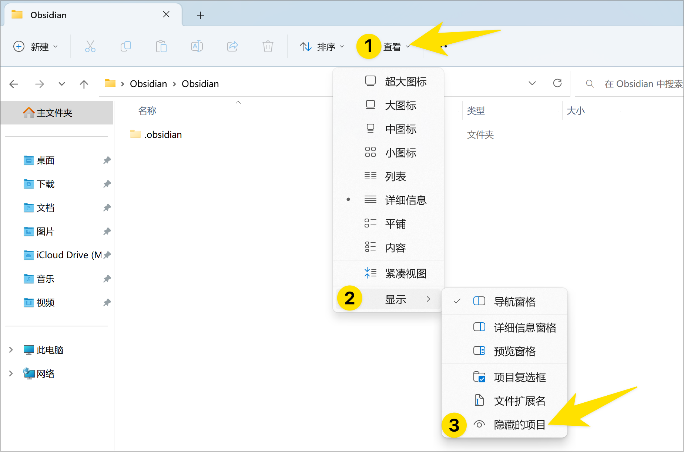Click the pin icon beside 图片
684x452 pixels.
[x=107, y=232]
